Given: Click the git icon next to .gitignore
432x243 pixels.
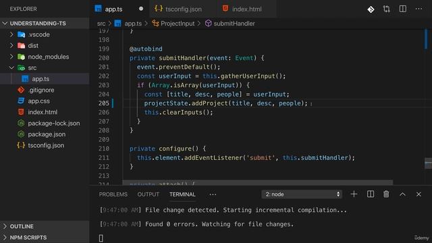Looking at the screenshot, I should coord(21,90).
